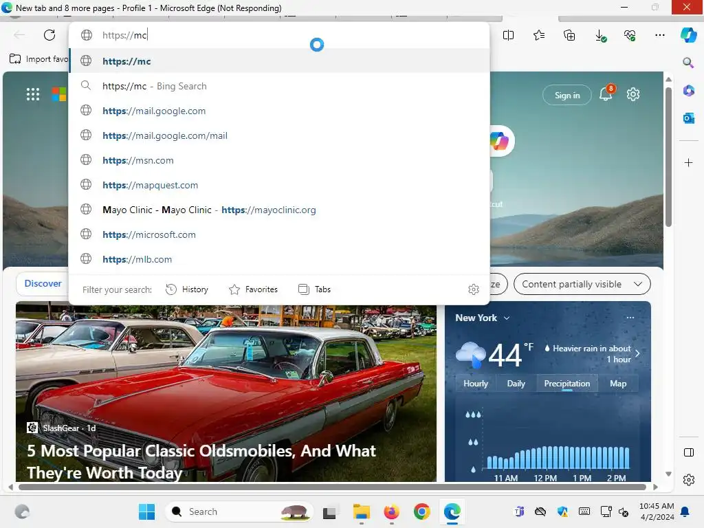
Task: Expand heavier rain forecast chevron
Action: pos(637,353)
